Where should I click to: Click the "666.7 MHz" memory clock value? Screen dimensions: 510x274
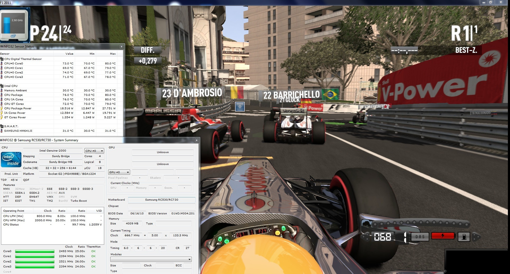tap(132, 235)
